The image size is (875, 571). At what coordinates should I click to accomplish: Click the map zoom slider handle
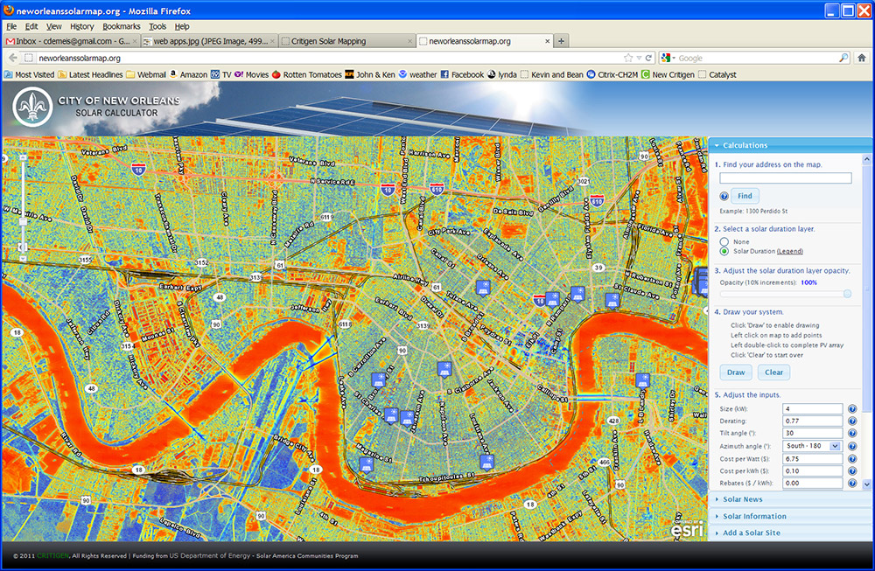pos(23,222)
